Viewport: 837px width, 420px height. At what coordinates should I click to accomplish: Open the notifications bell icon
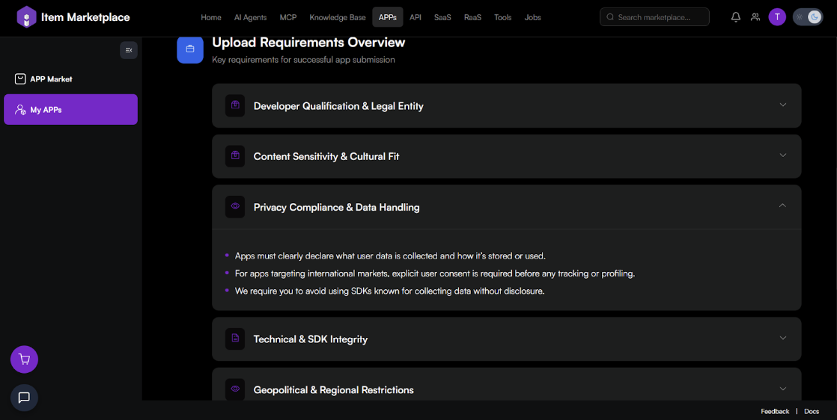pos(735,17)
